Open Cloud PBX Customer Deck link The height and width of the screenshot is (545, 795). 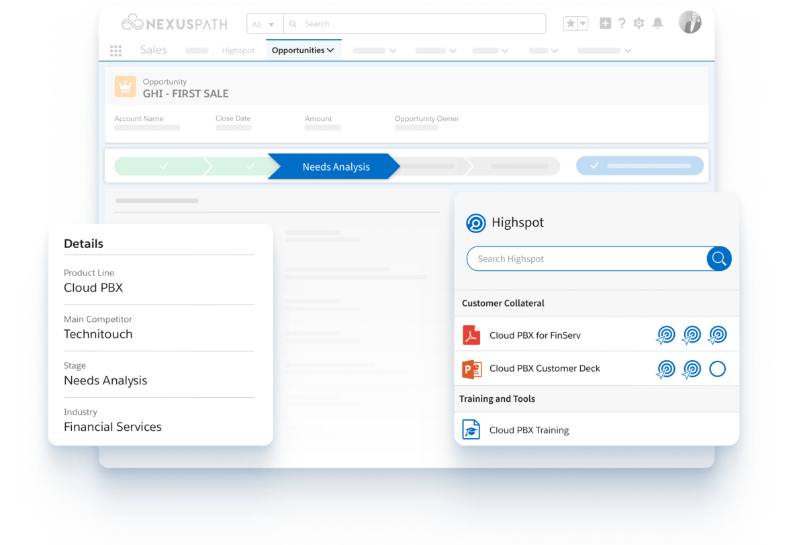(x=545, y=368)
